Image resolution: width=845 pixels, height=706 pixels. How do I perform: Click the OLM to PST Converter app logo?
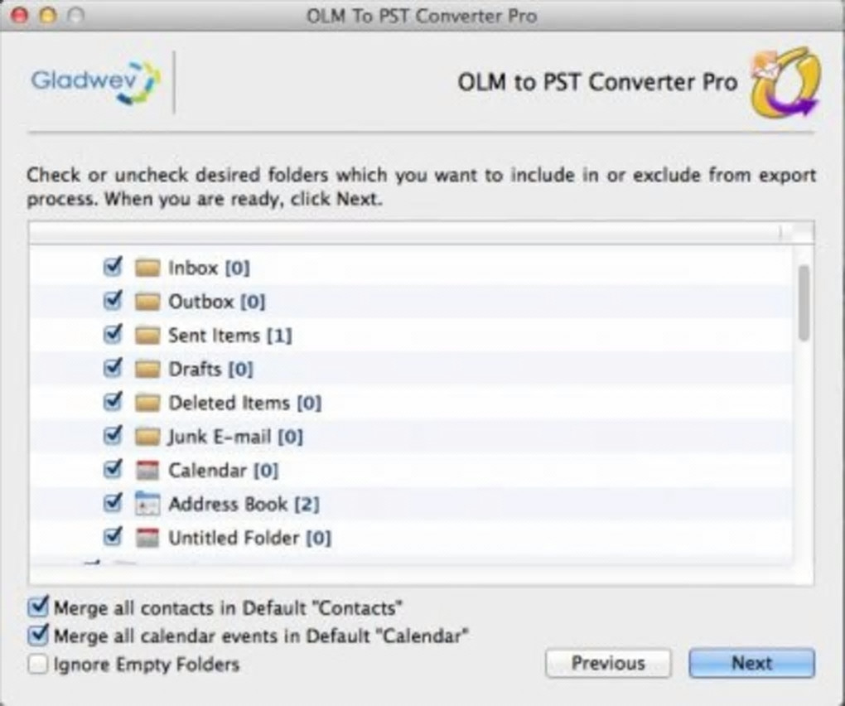[x=785, y=82]
